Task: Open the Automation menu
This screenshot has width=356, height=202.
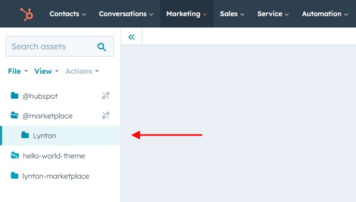Action: point(325,14)
